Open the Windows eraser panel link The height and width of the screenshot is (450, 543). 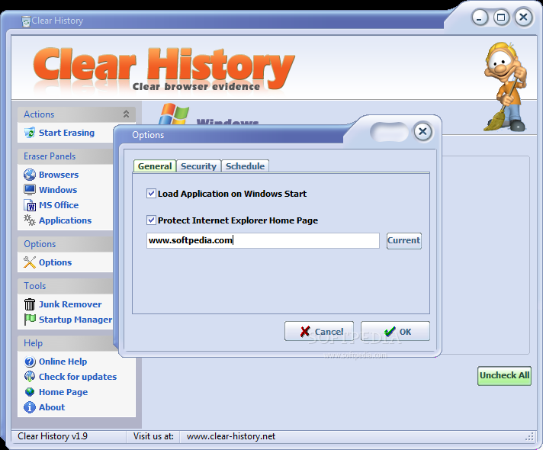point(58,190)
